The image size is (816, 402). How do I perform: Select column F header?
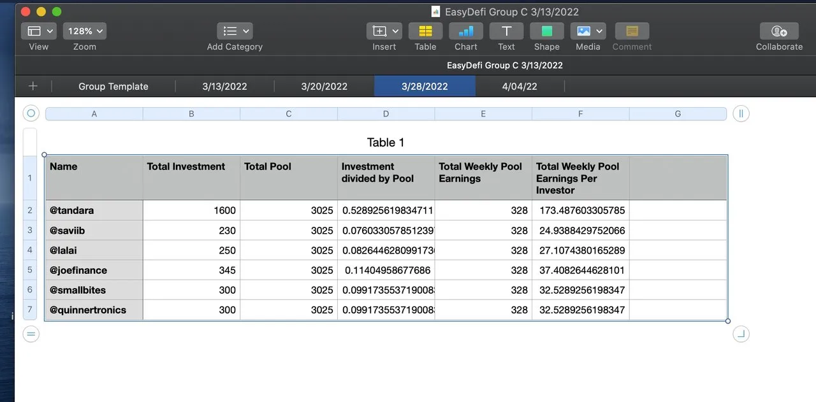[x=580, y=113]
